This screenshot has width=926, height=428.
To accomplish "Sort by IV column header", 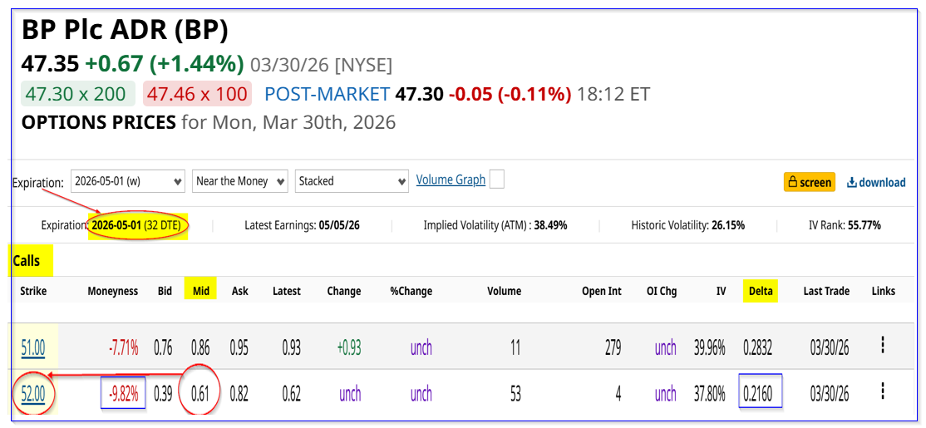I will (720, 291).
